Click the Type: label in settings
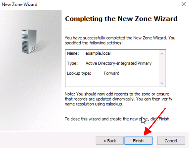 pyautogui.click(x=72, y=63)
